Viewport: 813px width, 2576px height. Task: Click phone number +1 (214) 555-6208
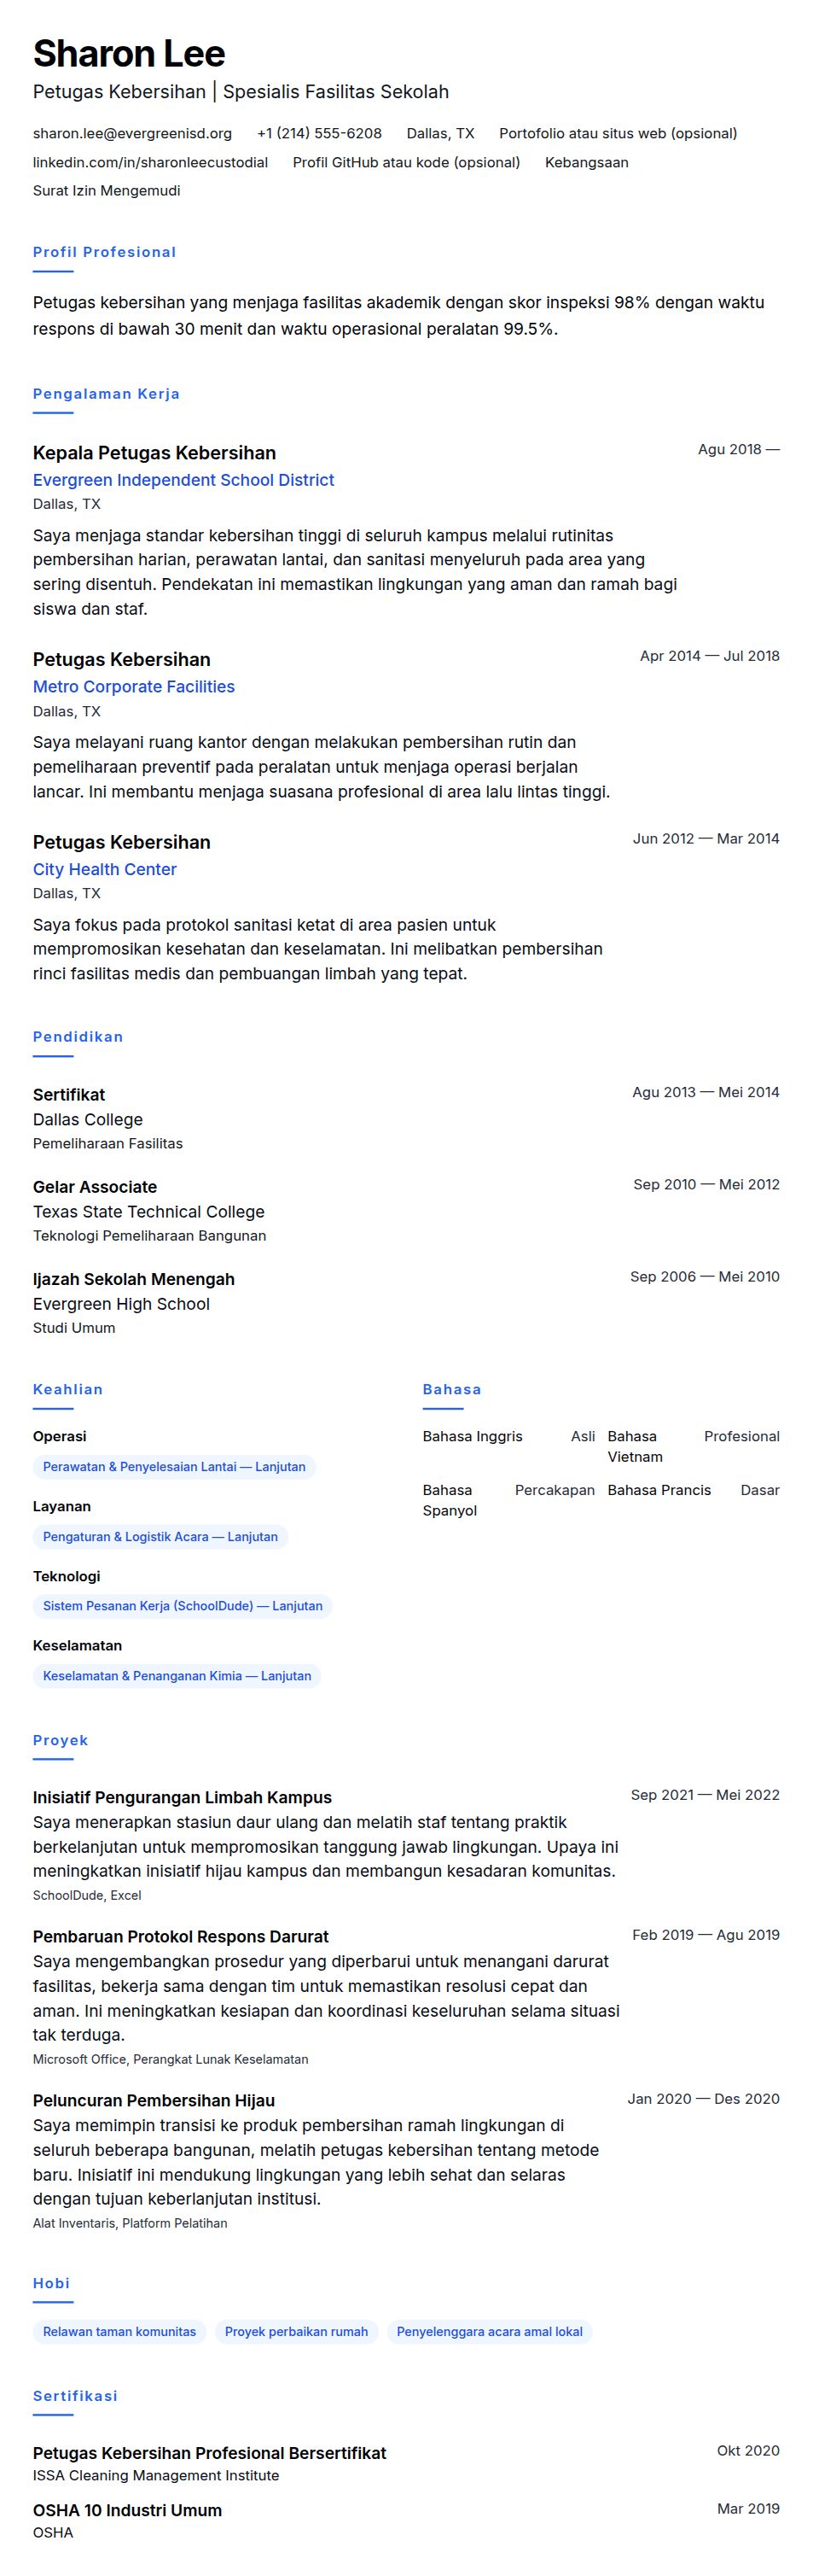[320, 133]
